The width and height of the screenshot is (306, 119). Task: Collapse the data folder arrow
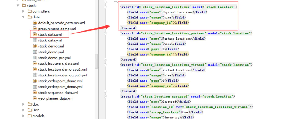tap(24, 17)
